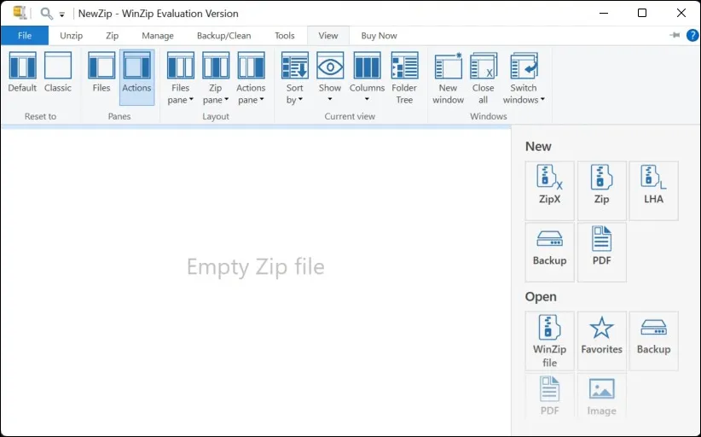701x437 pixels.
Task: Open Help via the question mark
Action: point(692,35)
